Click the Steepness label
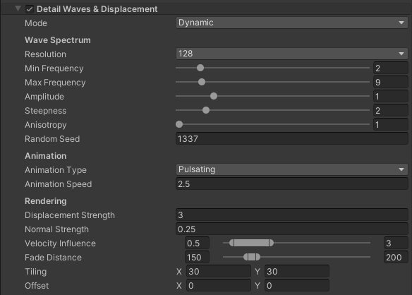 (45, 111)
